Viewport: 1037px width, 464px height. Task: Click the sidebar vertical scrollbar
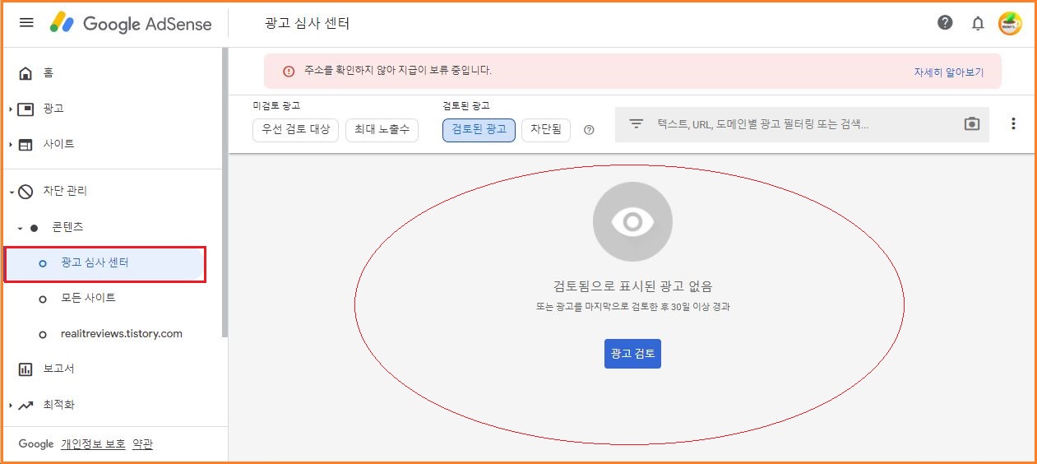pos(225,193)
